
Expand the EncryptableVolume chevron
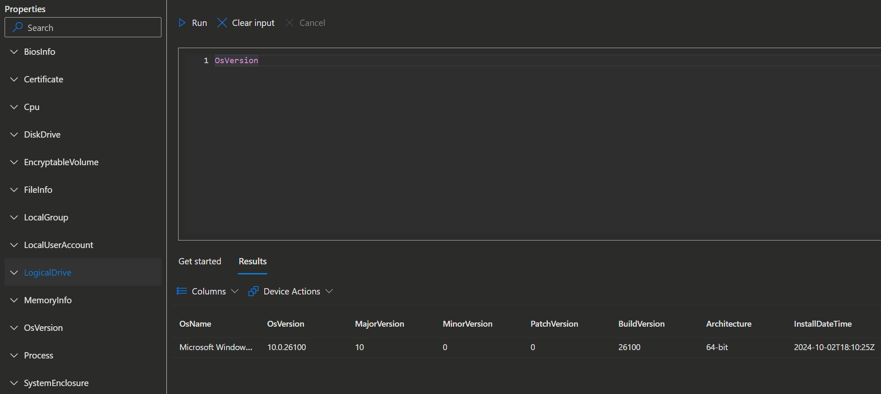[14, 162]
